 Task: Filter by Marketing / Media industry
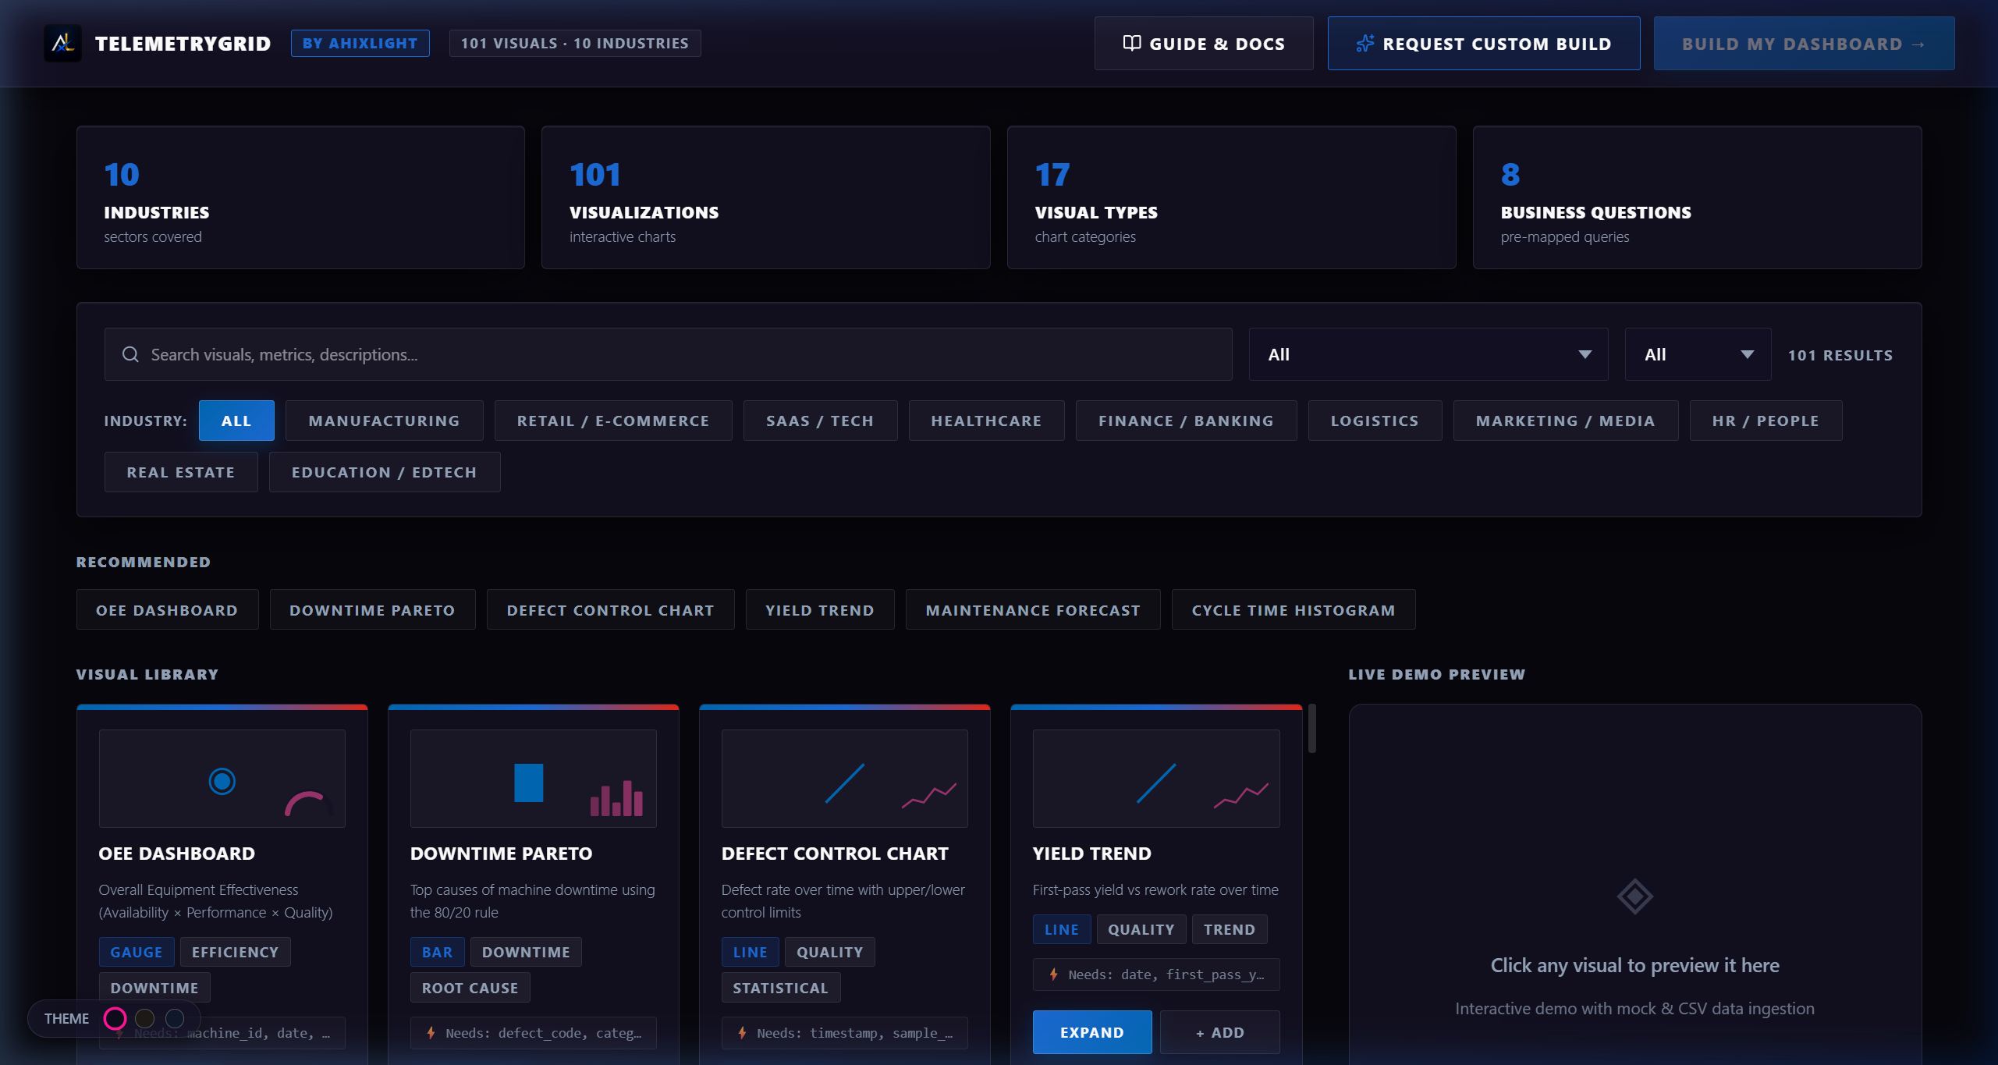(1566, 421)
